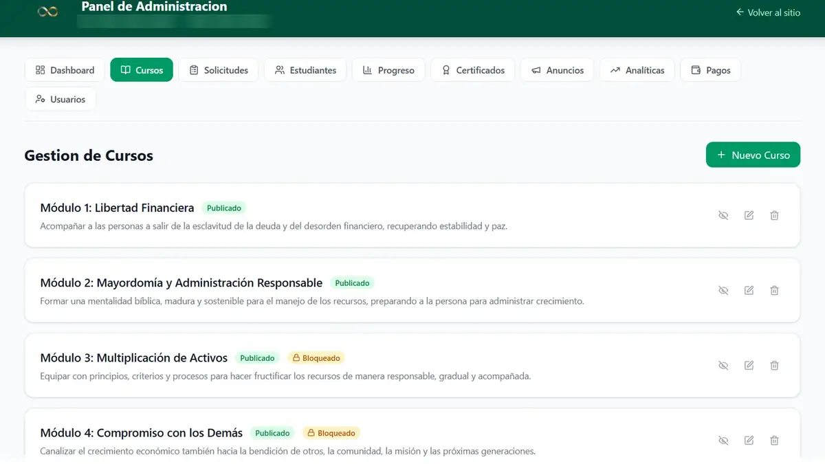
Task: Delete Módulo 3: Multiplicación de Activos
Action: (x=774, y=365)
